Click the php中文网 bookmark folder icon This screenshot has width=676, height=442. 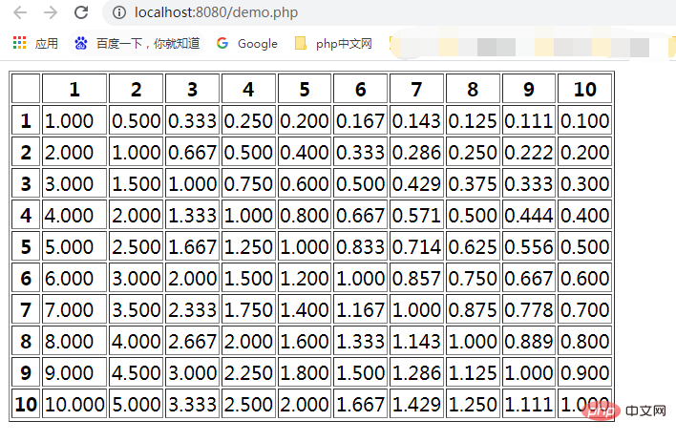[x=301, y=43]
